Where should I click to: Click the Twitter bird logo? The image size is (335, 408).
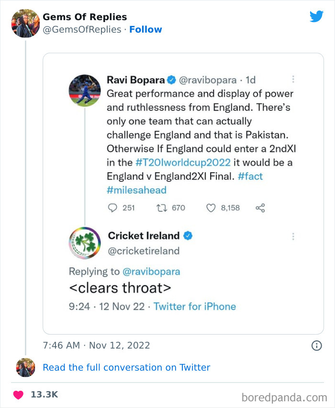click(317, 16)
